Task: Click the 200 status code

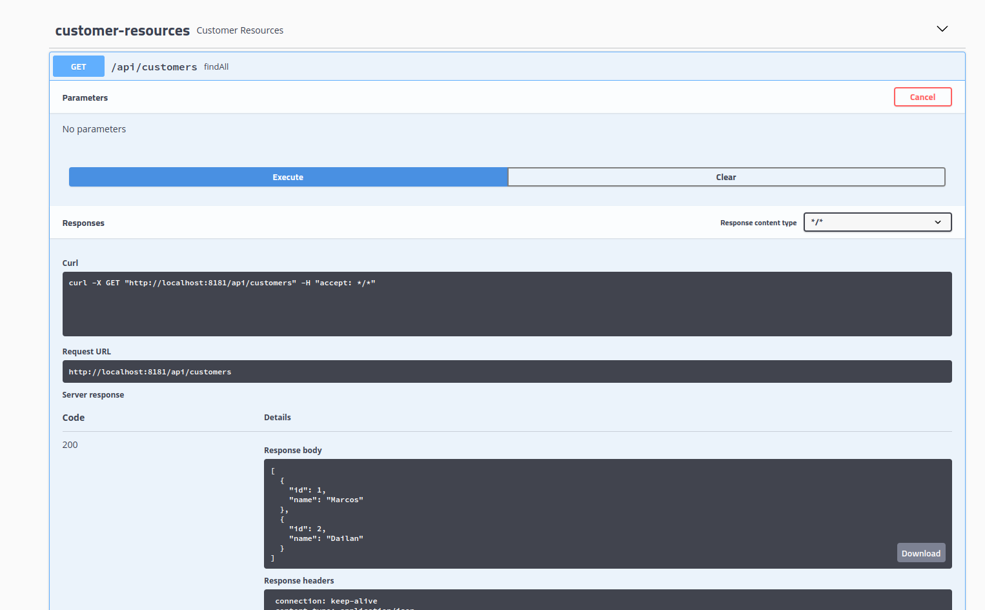Action: click(x=70, y=444)
